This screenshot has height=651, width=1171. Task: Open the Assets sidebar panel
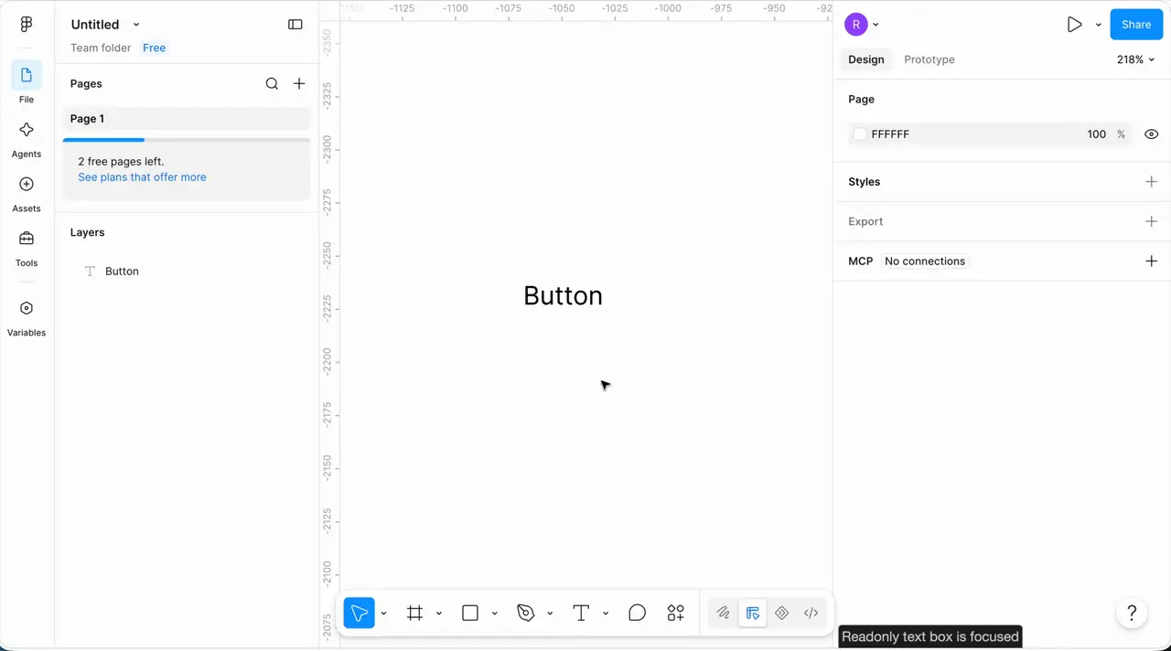pyautogui.click(x=27, y=184)
